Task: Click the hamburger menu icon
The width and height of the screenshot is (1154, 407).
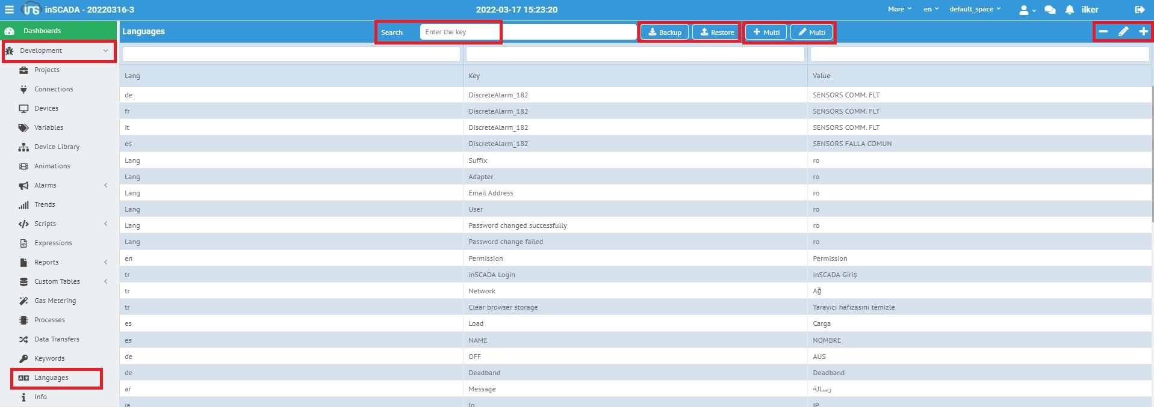Action: click(9, 10)
